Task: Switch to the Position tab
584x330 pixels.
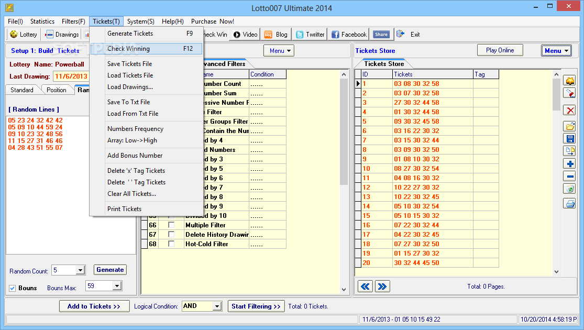Action: click(56, 90)
